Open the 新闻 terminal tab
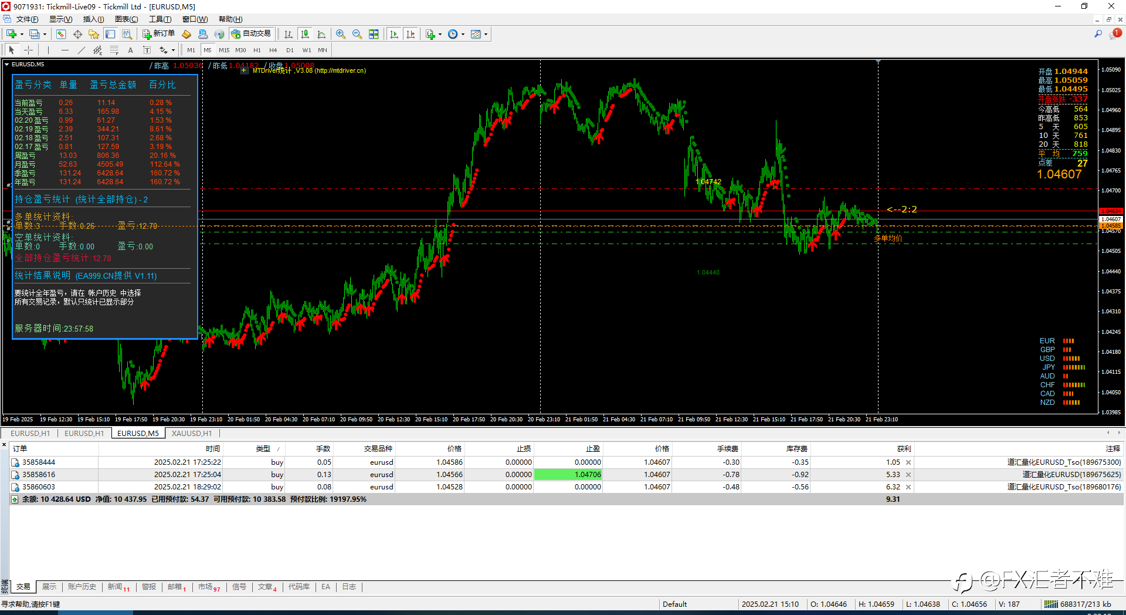Screen dimensions: 1126x615 (x=118, y=587)
